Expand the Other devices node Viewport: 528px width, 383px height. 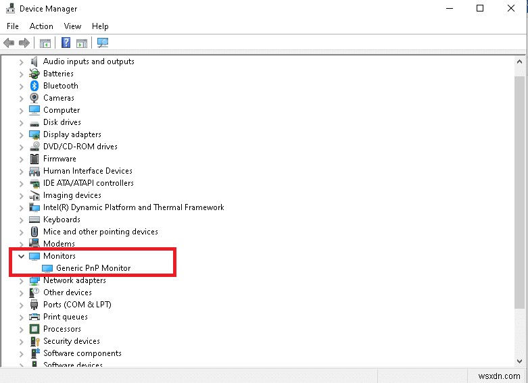(x=21, y=292)
